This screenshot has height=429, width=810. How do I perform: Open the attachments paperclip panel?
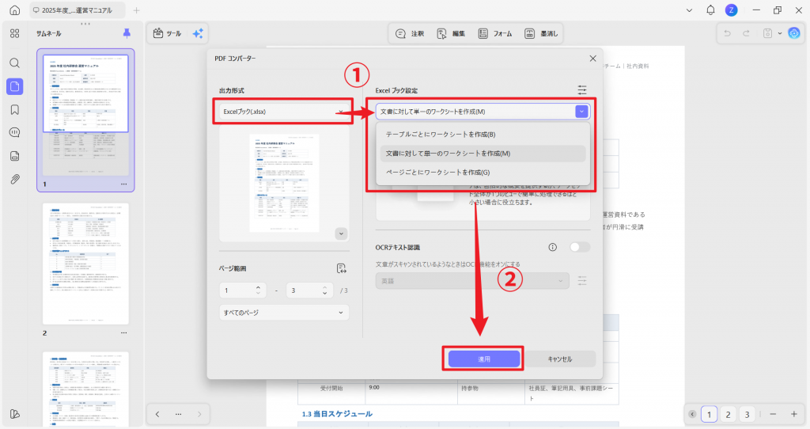14,180
